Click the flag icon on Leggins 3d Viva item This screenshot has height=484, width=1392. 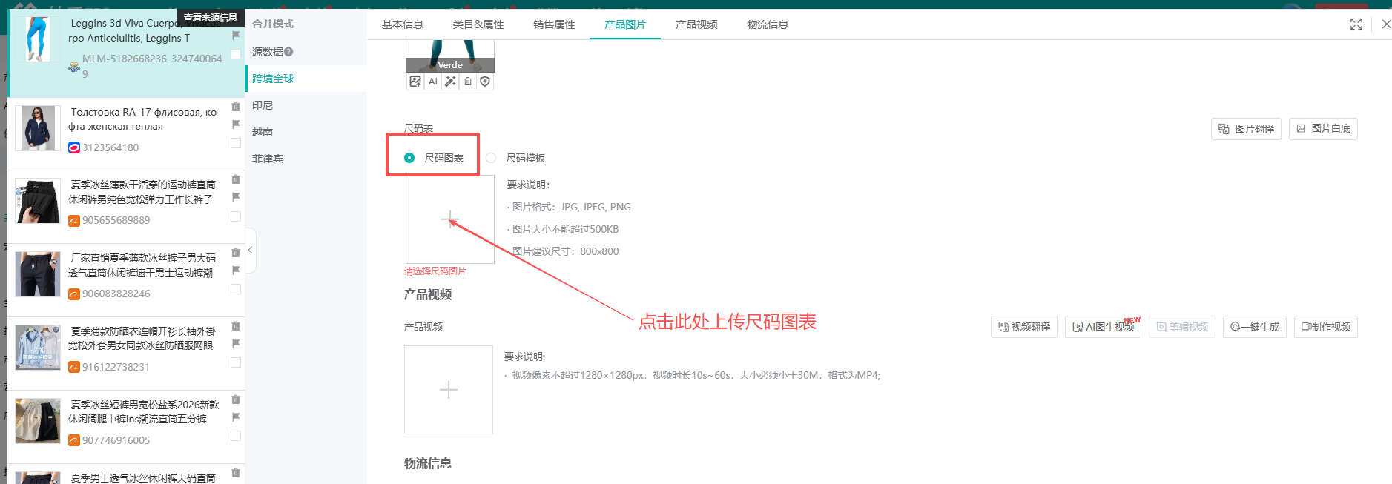point(236,35)
